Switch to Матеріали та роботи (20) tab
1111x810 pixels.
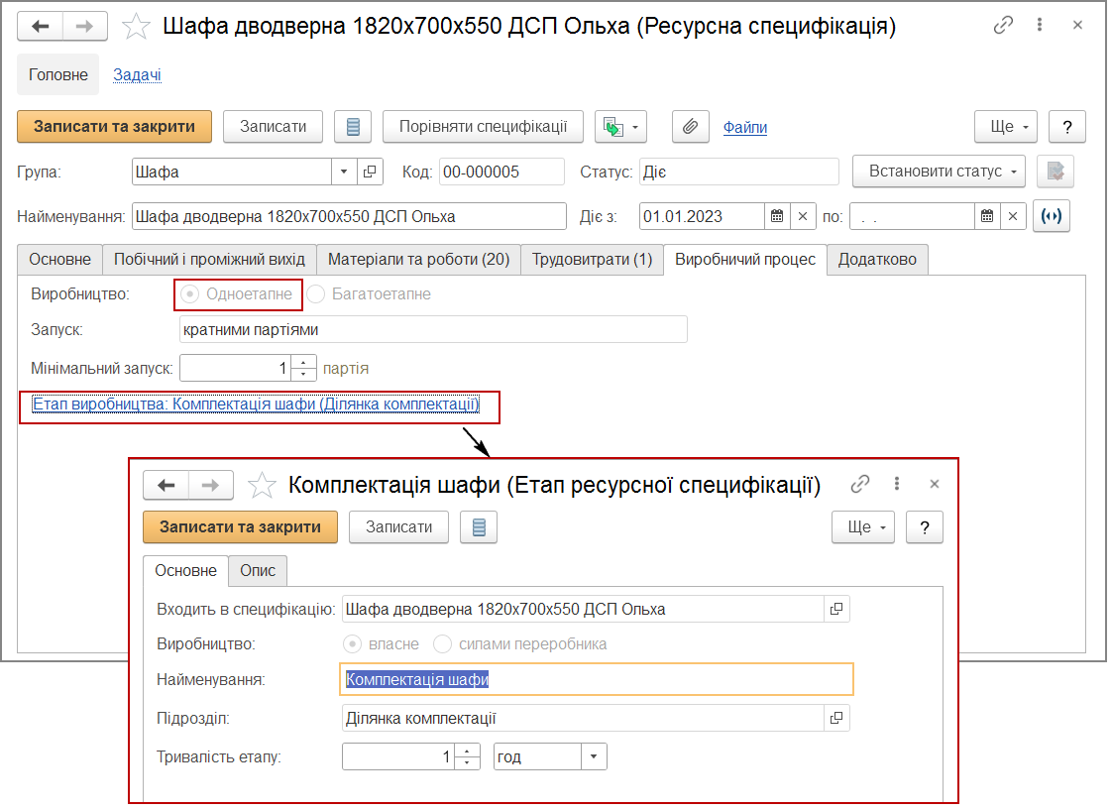[x=418, y=260]
